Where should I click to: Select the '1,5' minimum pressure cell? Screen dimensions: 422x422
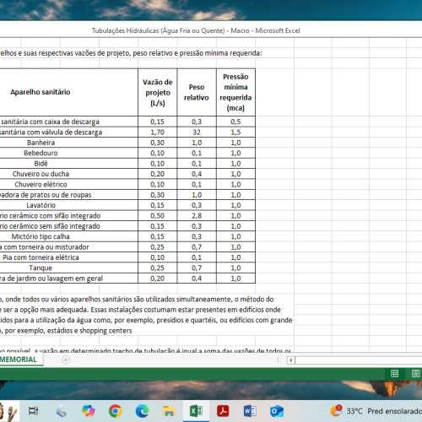235,133
